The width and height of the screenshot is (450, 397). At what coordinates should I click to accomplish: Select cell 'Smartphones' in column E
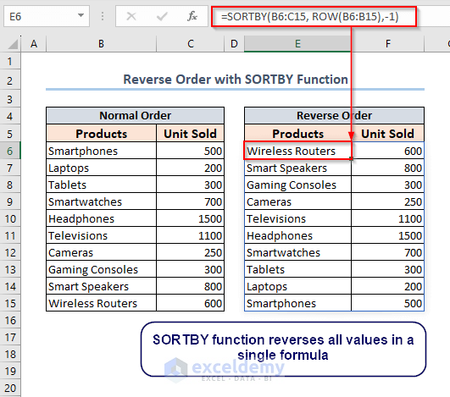tap(298, 303)
